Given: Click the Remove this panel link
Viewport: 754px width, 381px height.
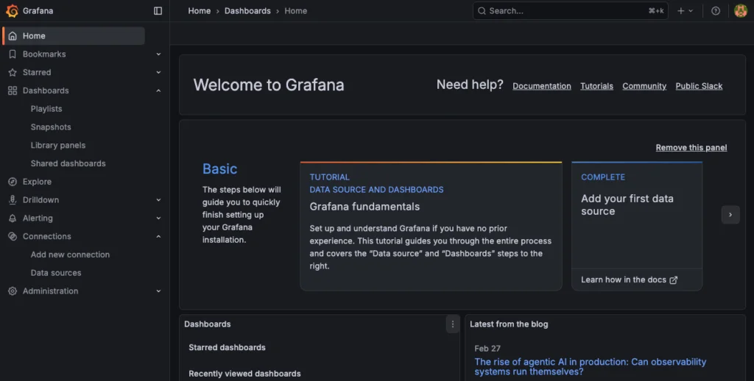Looking at the screenshot, I should (x=691, y=148).
